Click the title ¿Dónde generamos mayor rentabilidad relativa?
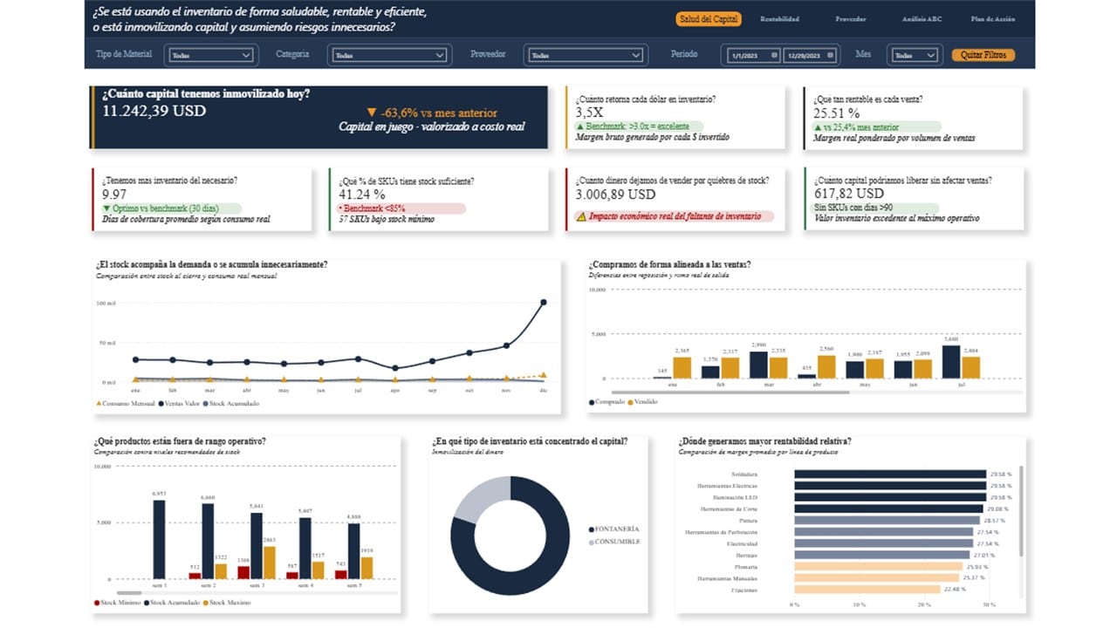 coord(765,441)
